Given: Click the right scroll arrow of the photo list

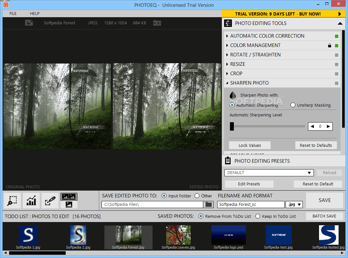Looking at the screenshot, I should [342, 253].
